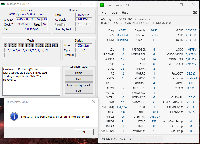
Task: Select test number 15 box
Action: click(x=57, y=46)
